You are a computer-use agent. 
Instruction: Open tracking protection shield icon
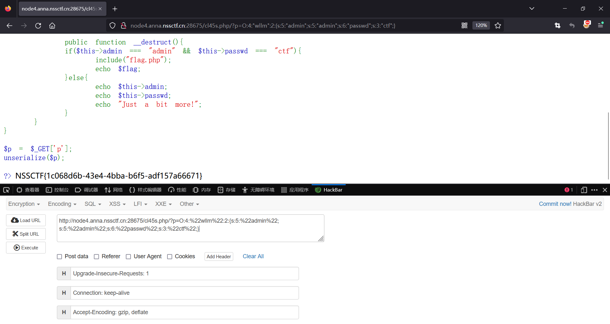[x=112, y=26]
